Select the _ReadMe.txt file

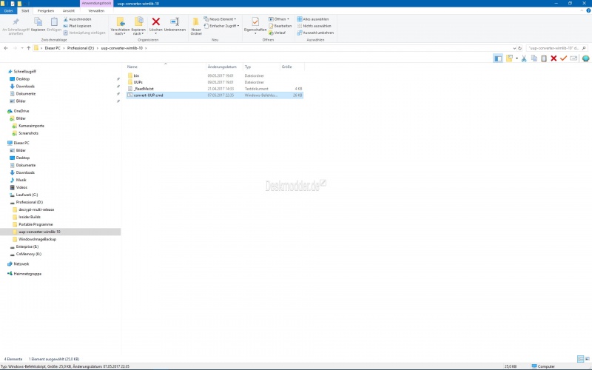[215, 89]
